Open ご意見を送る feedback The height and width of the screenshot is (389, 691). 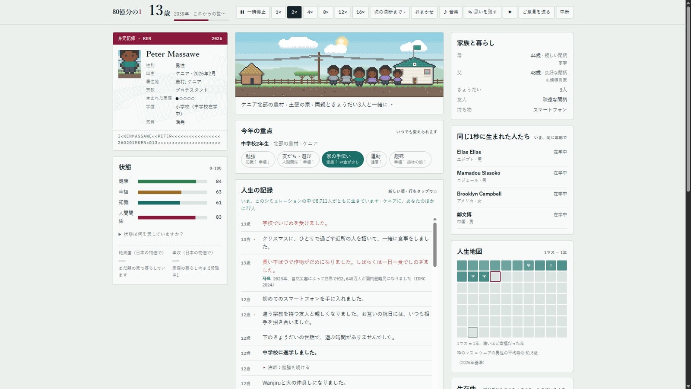pos(536,12)
